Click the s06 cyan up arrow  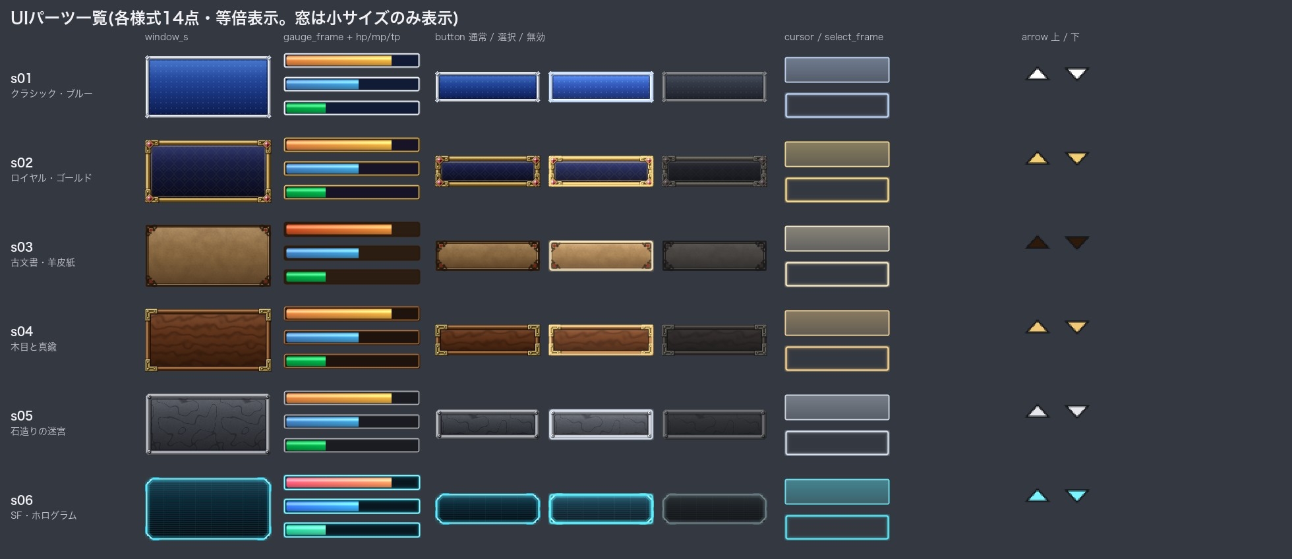[x=1038, y=496]
